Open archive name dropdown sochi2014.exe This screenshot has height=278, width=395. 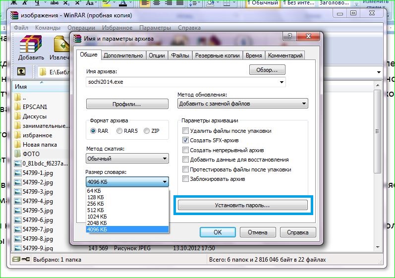pyautogui.click(x=282, y=82)
